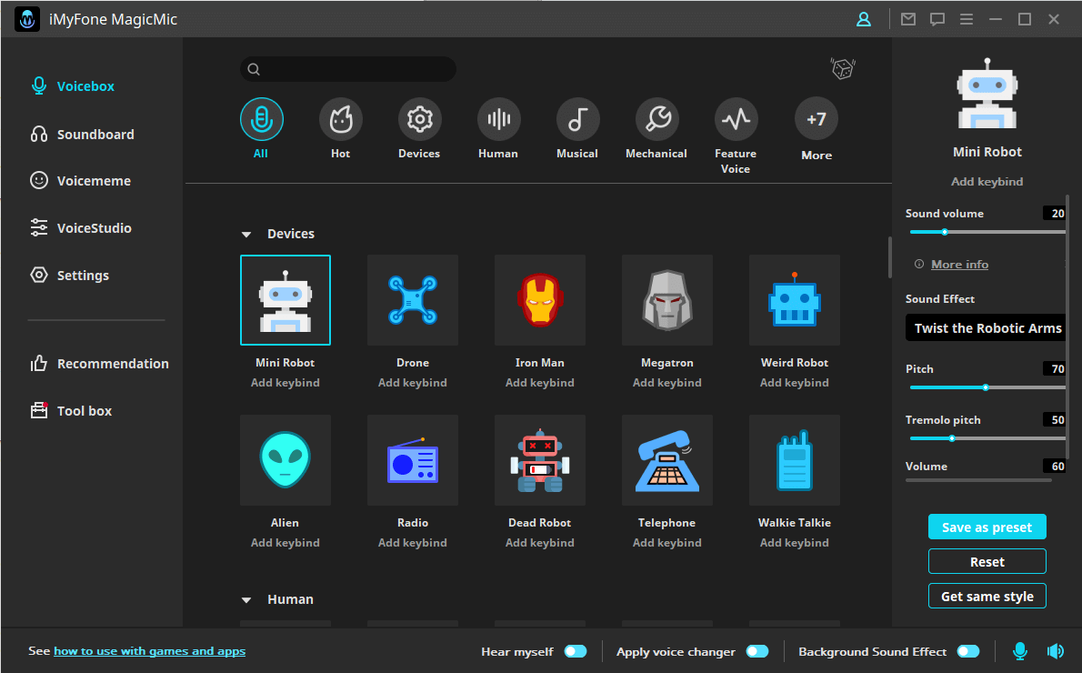
Task: Open the feedback chat icon
Action: coord(937,19)
